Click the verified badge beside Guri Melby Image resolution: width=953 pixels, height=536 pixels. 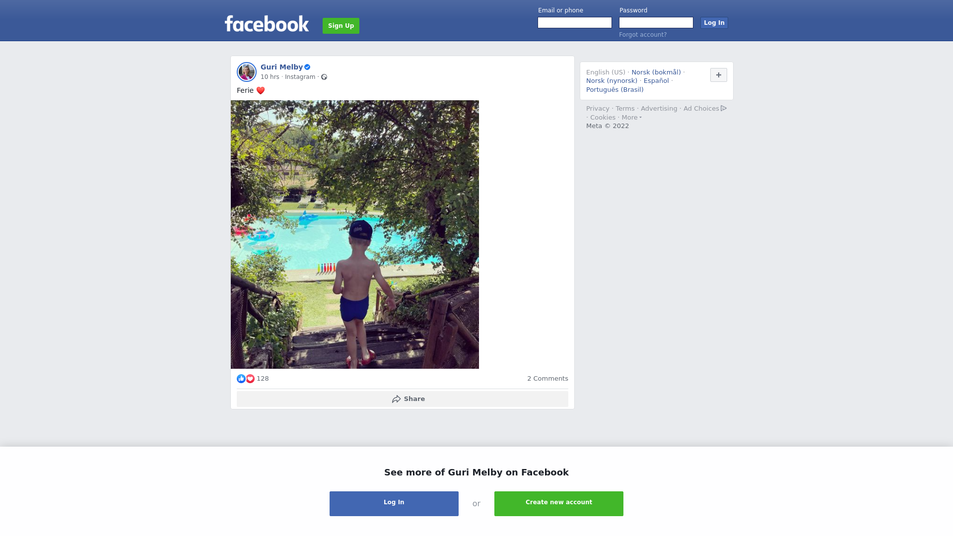pos(307,67)
